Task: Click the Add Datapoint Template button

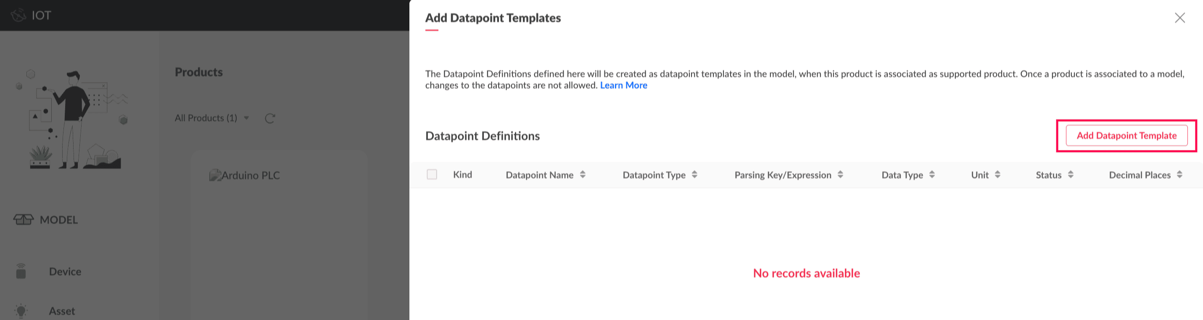Action: (1126, 136)
